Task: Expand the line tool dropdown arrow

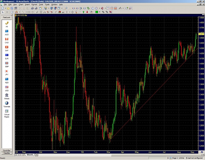Action: (x=26, y=12)
